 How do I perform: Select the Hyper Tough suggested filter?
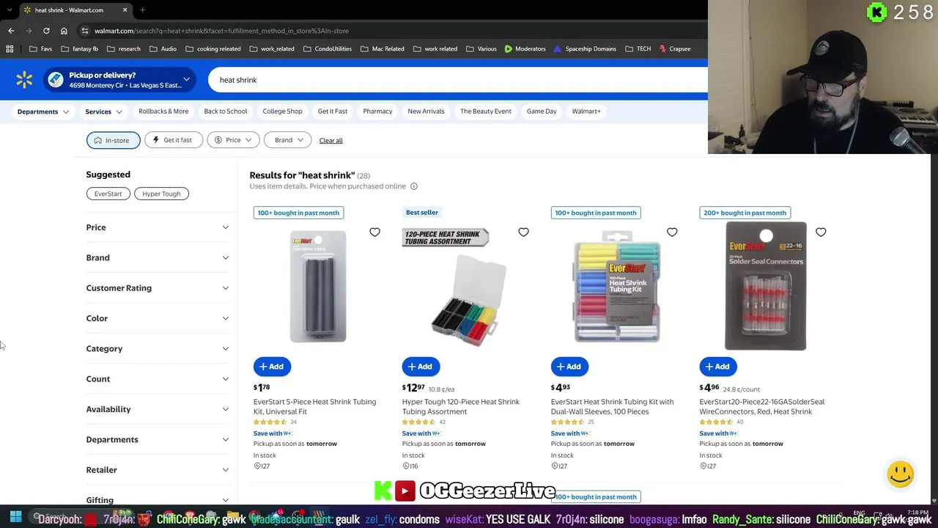click(x=161, y=194)
